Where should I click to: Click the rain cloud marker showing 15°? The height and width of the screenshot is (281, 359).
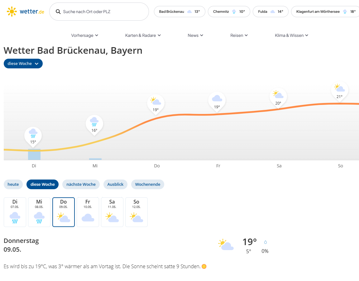[33, 136]
